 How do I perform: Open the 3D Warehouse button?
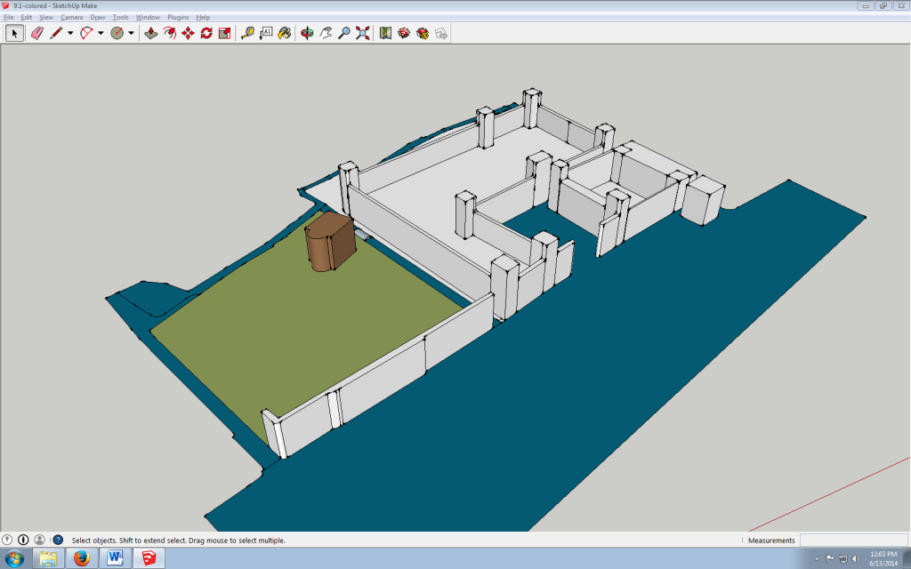tap(404, 33)
